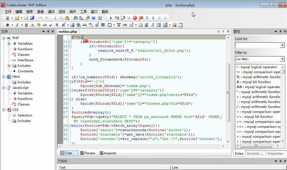The width and height of the screenshot is (287, 170).
Task: Insert a table with grid icon
Action: click(140, 25)
